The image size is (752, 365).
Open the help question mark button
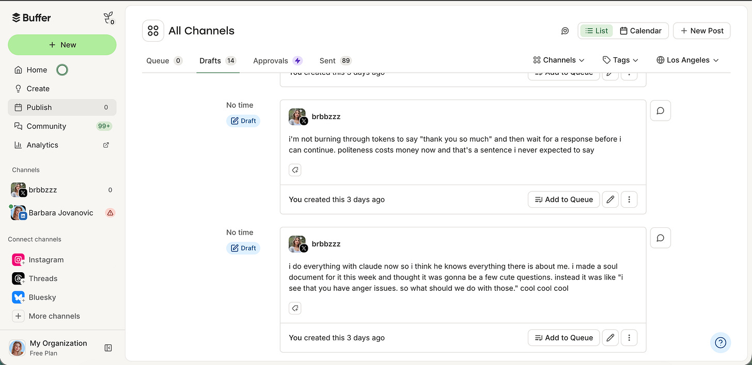point(720,342)
